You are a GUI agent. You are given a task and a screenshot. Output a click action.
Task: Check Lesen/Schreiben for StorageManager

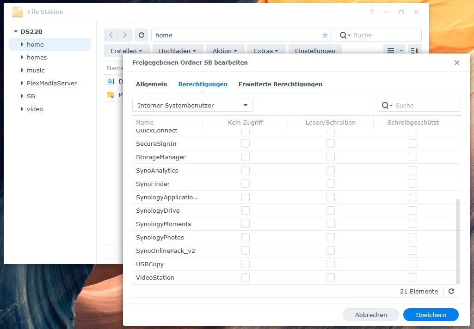tap(330, 157)
